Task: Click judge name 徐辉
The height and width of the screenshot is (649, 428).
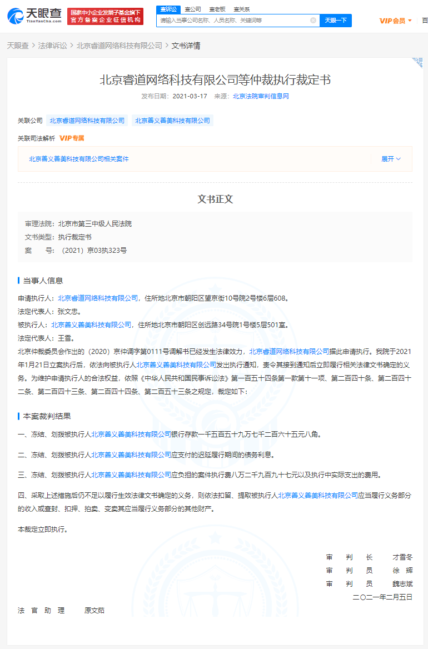Action: click(403, 570)
